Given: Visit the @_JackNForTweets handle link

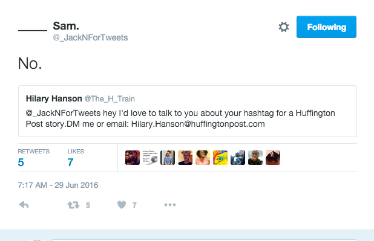Looking at the screenshot, I should pyautogui.click(x=90, y=37).
